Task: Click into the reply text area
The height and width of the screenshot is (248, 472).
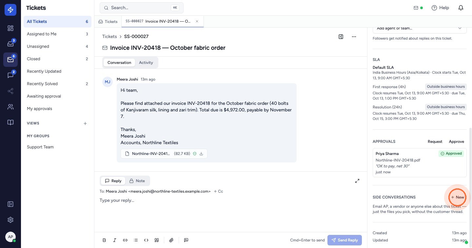Action: coord(231,213)
